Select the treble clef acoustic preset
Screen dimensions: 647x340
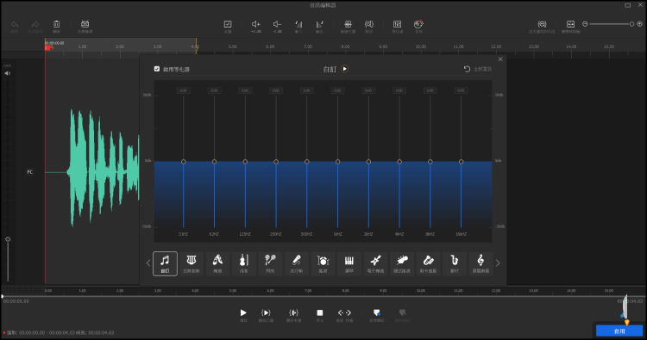coord(481,263)
